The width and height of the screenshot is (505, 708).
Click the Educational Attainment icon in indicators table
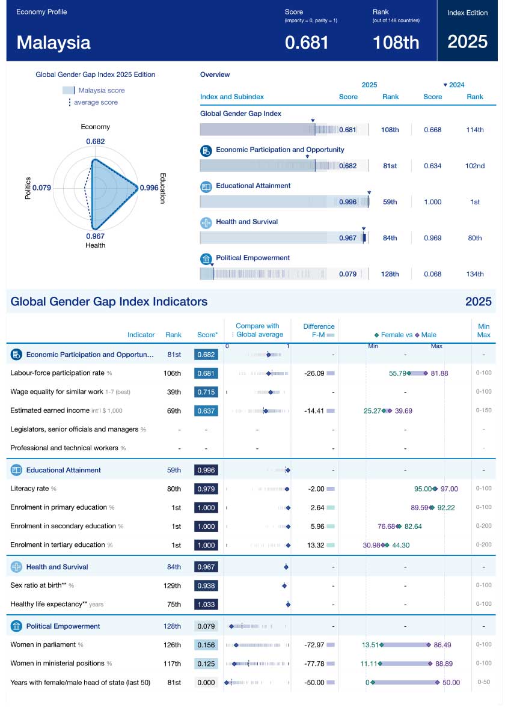[x=16, y=470]
